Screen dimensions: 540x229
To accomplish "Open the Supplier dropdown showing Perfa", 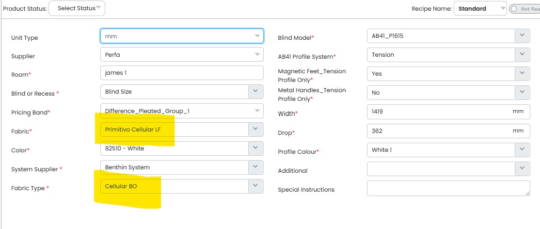I will coord(182,54).
